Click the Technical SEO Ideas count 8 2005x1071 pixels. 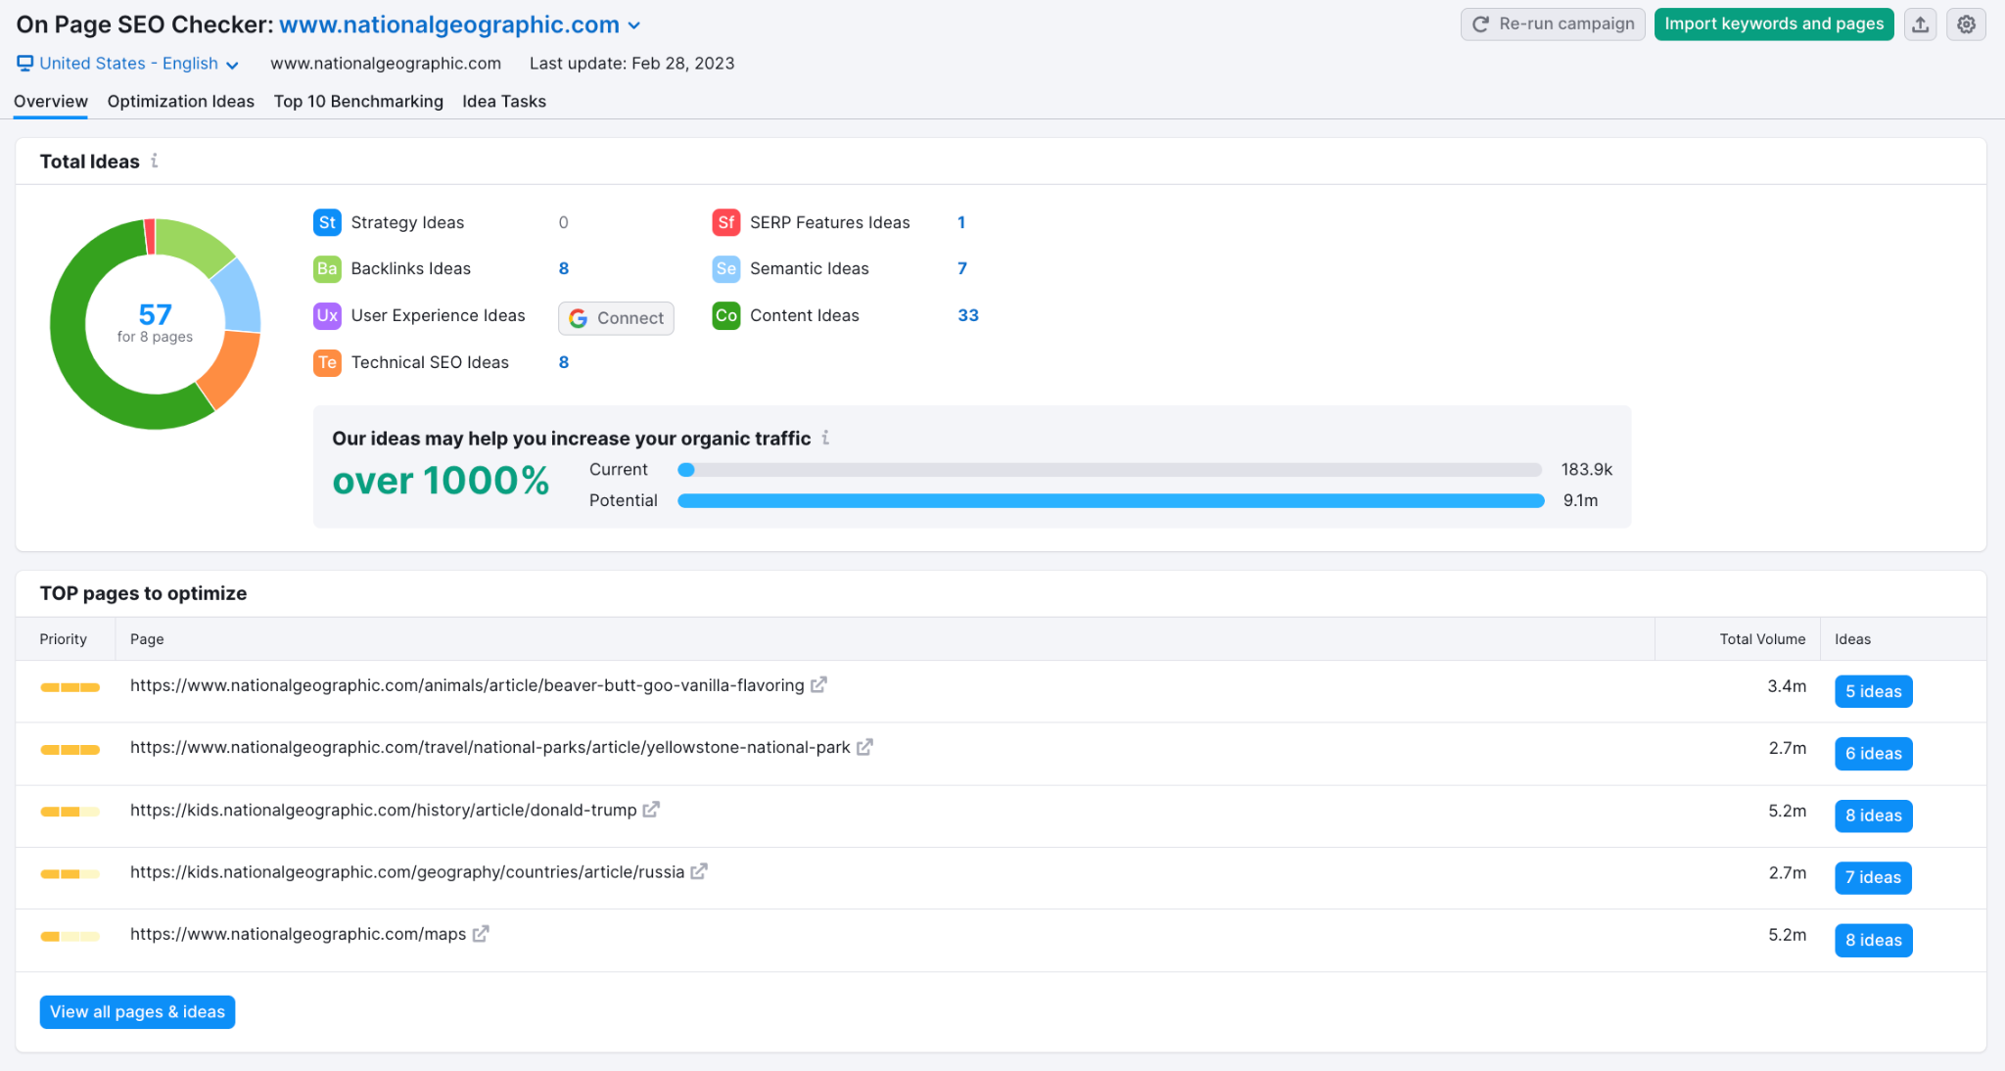click(x=564, y=362)
